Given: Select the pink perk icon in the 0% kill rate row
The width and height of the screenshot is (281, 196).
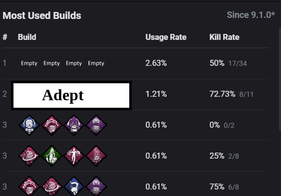Looking at the screenshot, I should 51,125.
